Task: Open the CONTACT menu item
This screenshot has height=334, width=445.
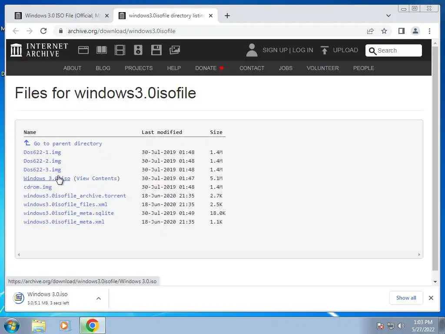Action: pyautogui.click(x=252, y=68)
